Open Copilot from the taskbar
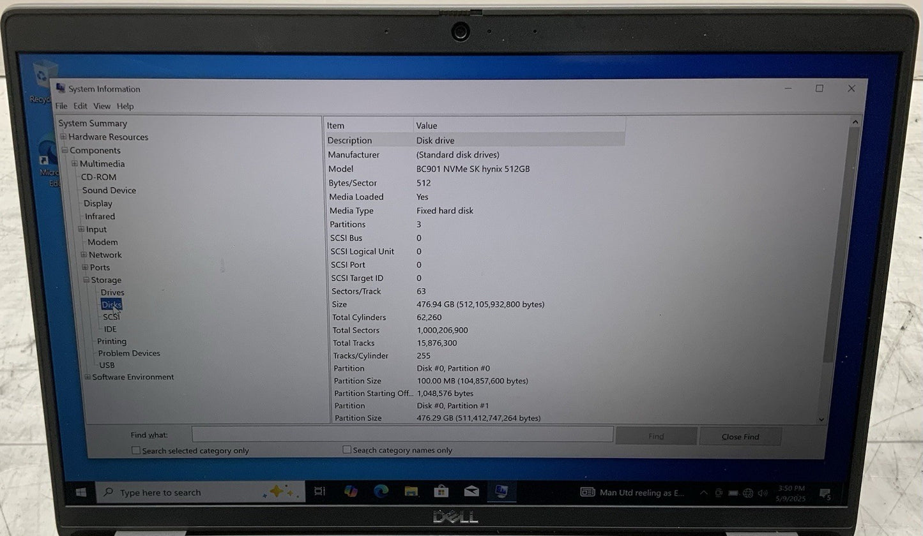This screenshot has width=923, height=536. point(351,491)
